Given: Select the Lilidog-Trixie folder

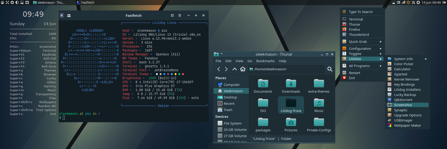Looking at the screenshot, I should point(291,105).
